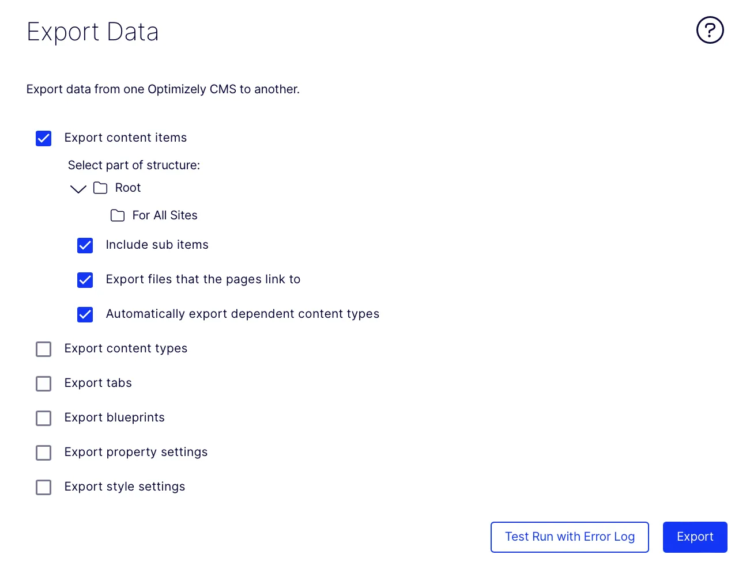Uncheck Export files that pages link to
The image size is (750, 566).
click(85, 280)
